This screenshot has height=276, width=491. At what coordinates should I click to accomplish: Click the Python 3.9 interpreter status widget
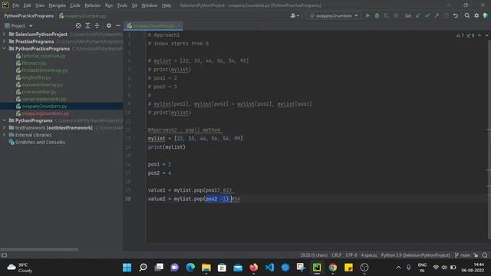416,255
